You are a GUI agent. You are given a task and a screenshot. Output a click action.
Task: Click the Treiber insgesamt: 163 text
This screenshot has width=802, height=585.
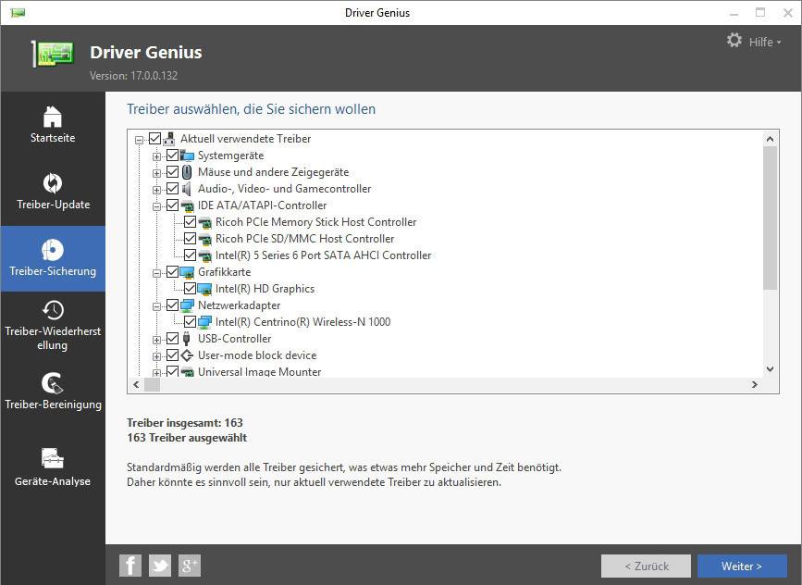185,423
